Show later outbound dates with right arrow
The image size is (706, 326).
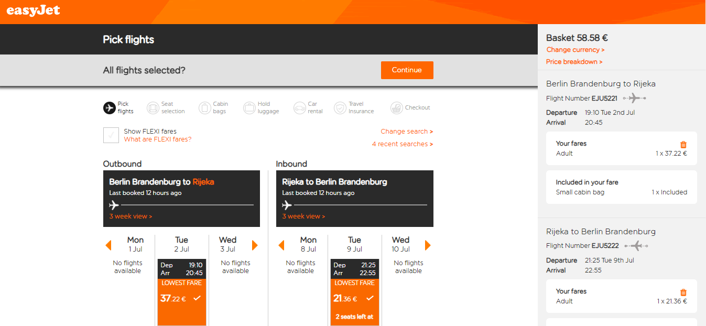pos(255,245)
